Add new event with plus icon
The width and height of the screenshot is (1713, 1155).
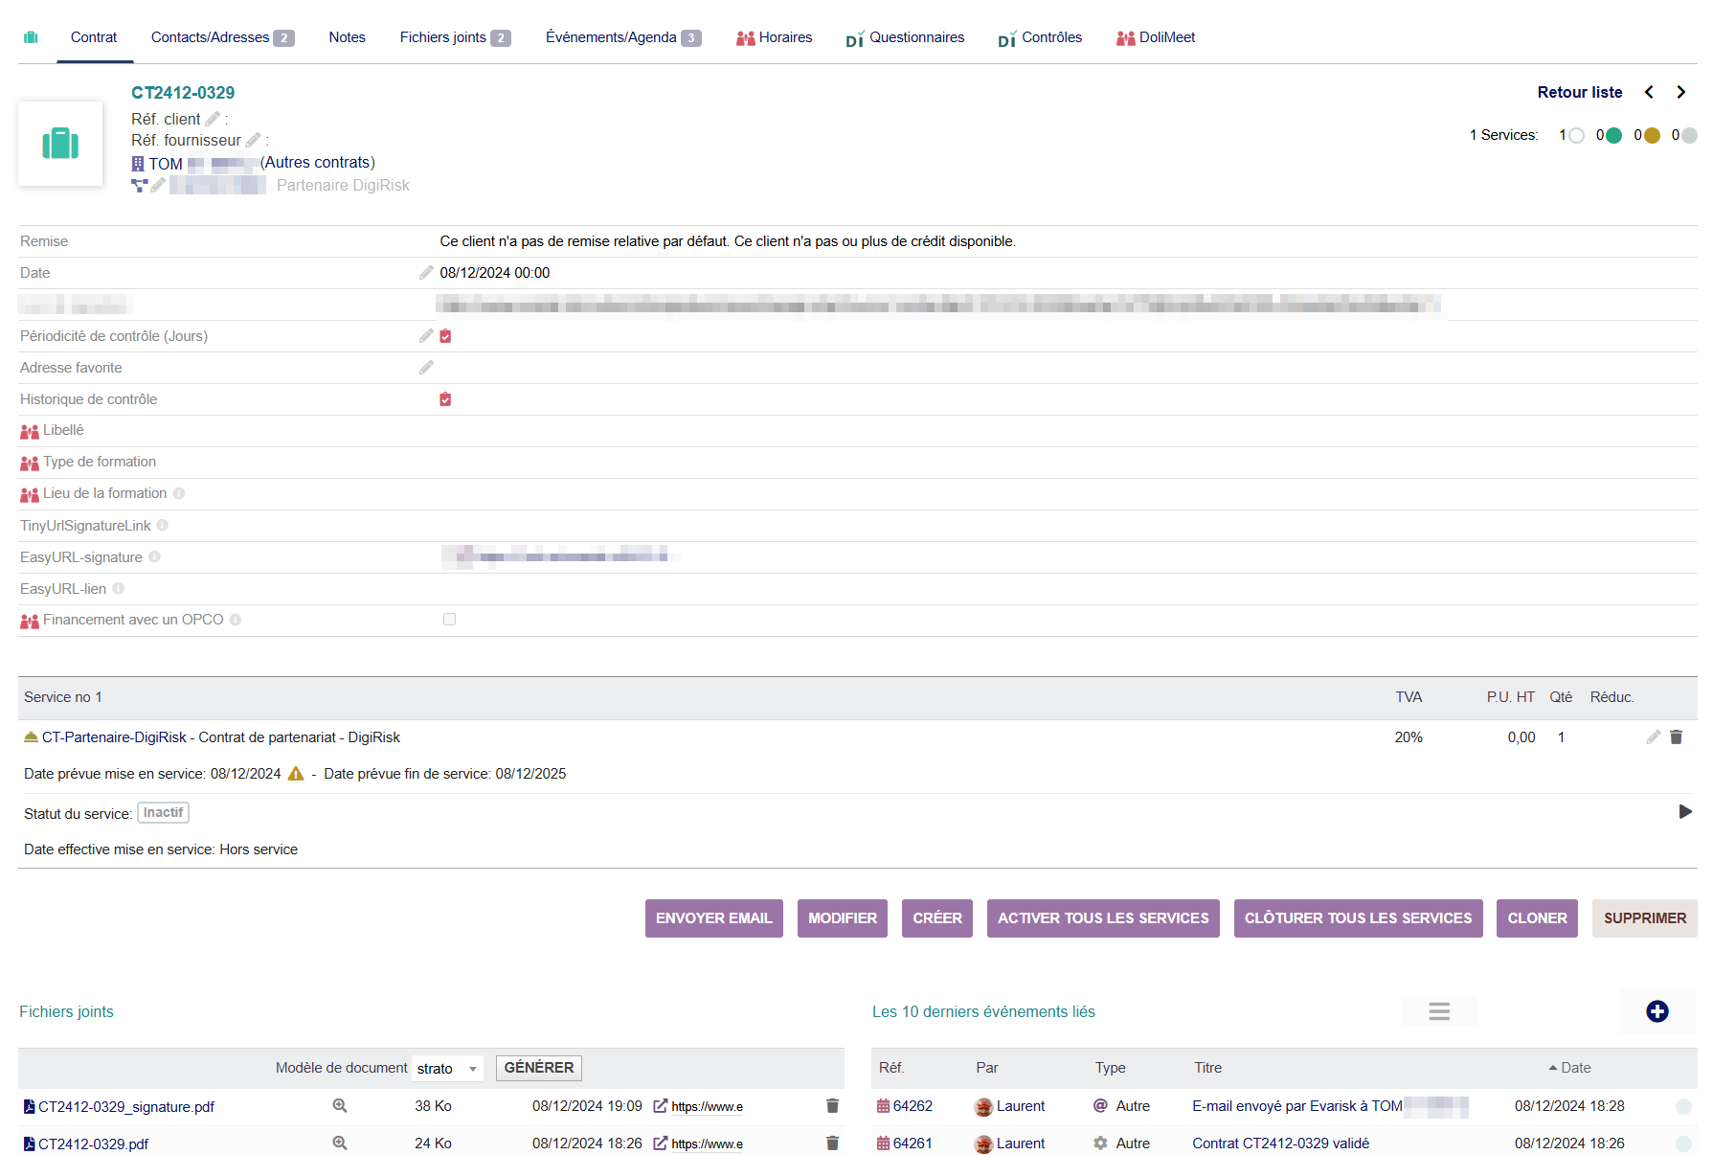[1657, 1011]
